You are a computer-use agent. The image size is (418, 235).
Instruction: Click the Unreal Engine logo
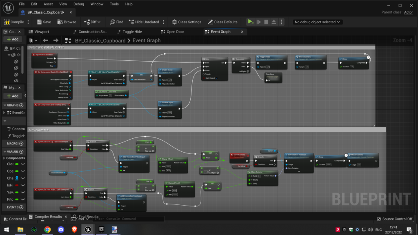[x=8, y=8]
